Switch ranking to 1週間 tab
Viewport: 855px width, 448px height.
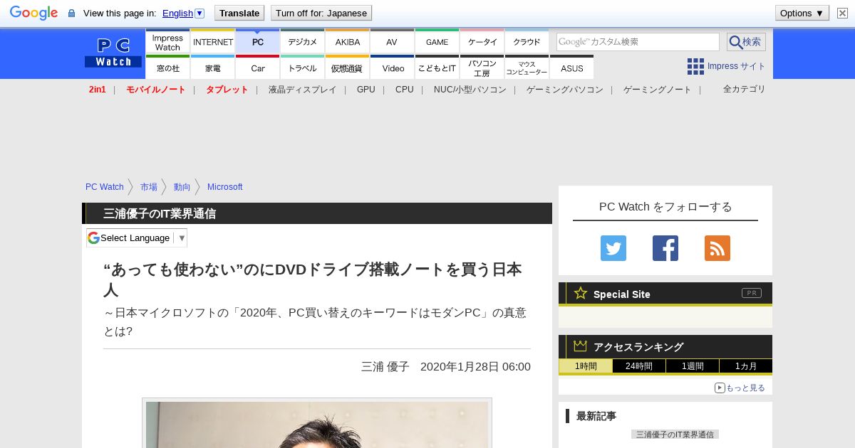pos(693,366)
